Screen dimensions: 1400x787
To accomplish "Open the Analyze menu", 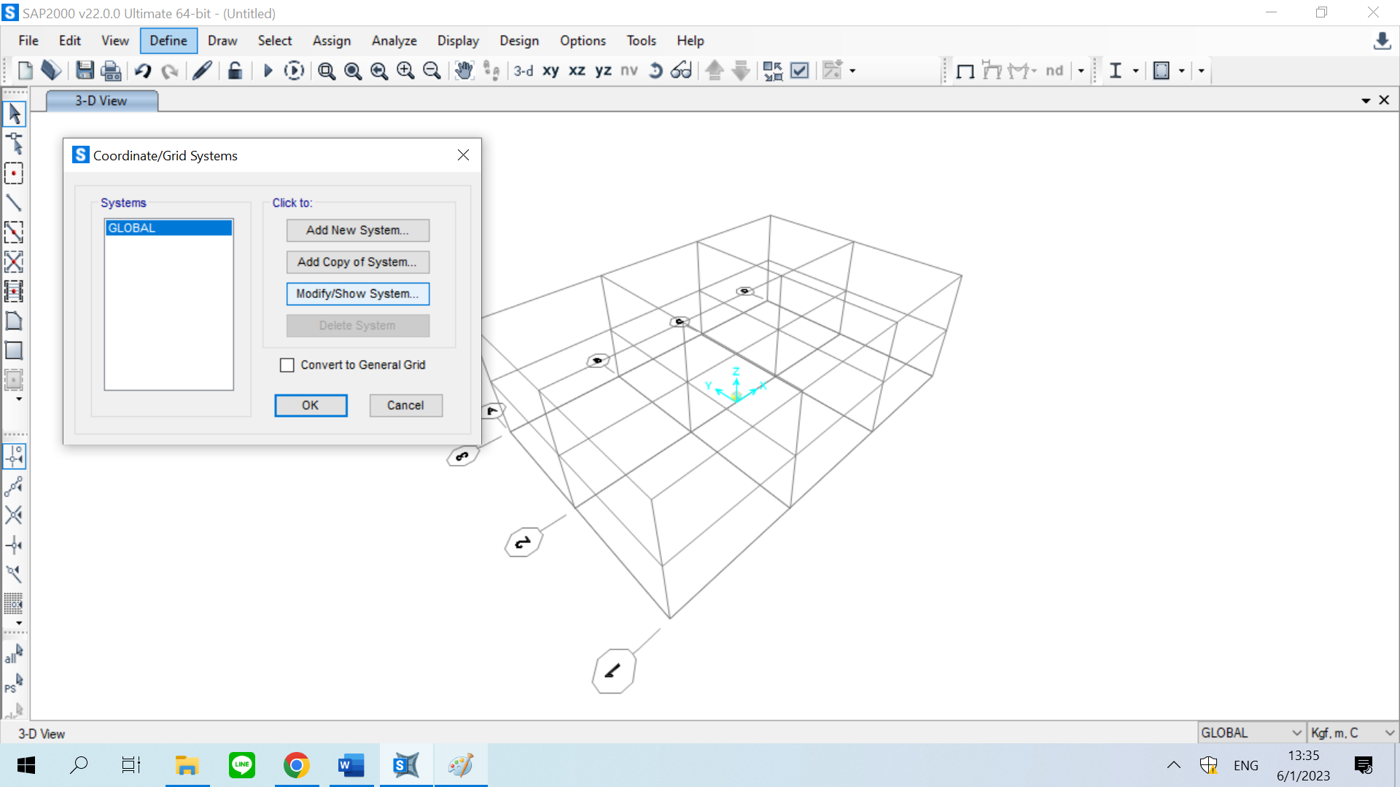I will point(394,41).
